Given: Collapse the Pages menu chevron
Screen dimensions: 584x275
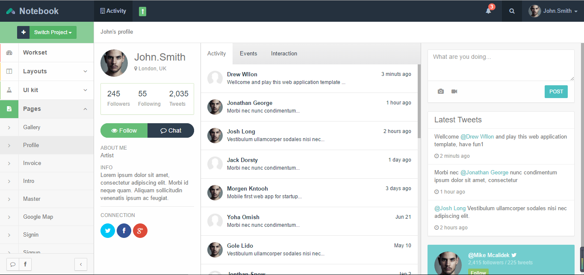Looking at the screenshot, I should coord(85,109).
